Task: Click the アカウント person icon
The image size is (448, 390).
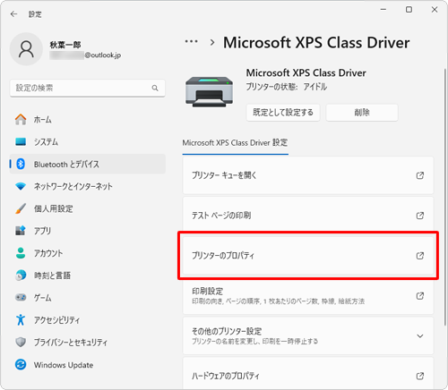Action: tap(21, 253)
